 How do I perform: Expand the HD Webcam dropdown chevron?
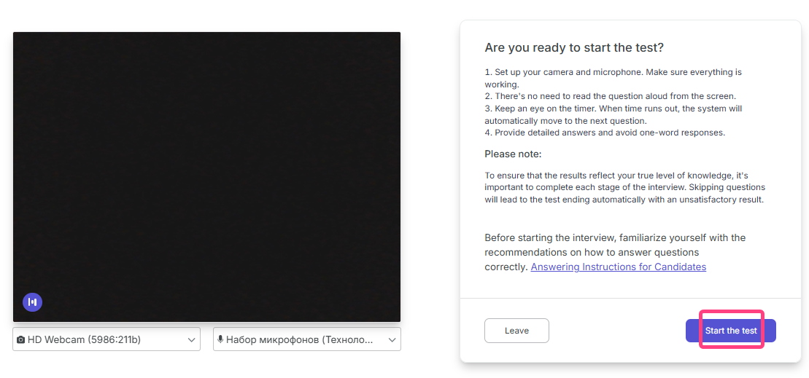pos(192,339)
